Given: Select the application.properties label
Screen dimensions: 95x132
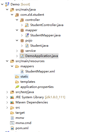Looking at the screenshot, I should click(37, 87).
